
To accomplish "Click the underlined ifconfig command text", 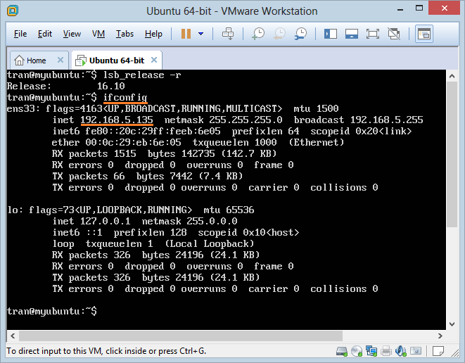I will [125, 97].
